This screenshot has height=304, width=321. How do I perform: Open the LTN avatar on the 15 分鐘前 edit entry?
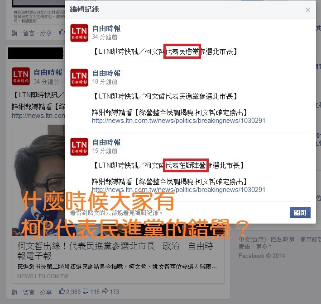[x=79, y=147]
